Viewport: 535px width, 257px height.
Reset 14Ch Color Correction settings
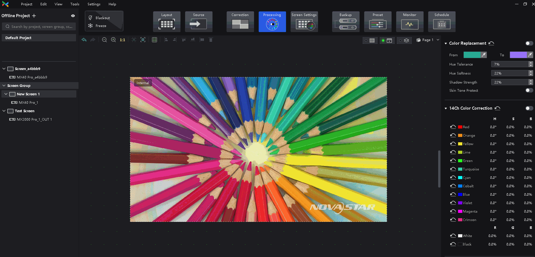point(497,108)
